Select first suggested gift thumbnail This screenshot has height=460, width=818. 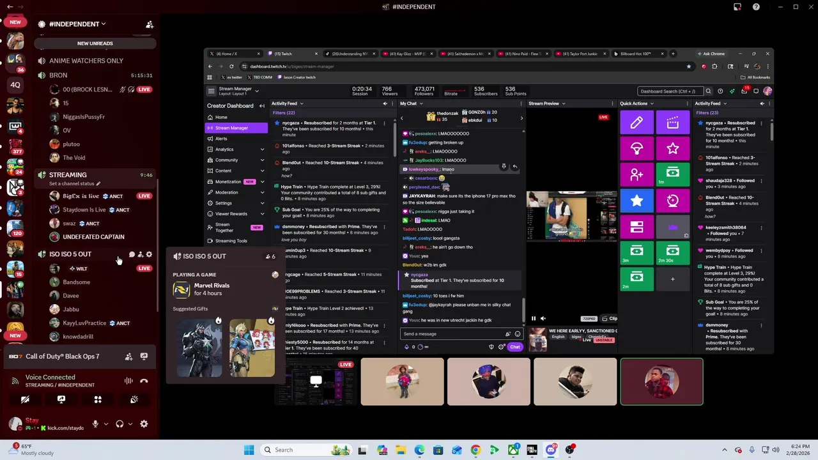[x=200, y=347]
